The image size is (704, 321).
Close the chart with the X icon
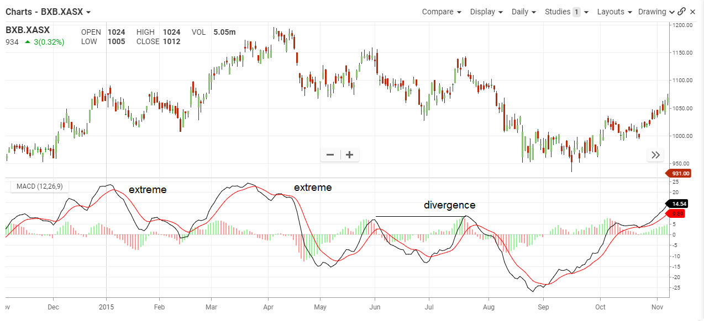pos(694,12)
